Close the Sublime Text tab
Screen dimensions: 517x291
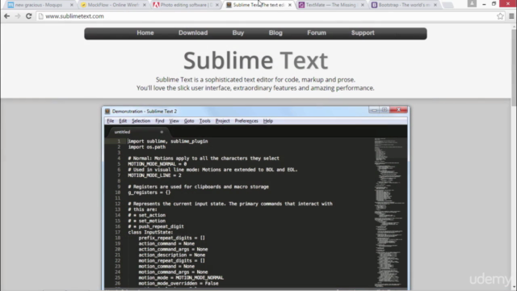click(290, 5)
